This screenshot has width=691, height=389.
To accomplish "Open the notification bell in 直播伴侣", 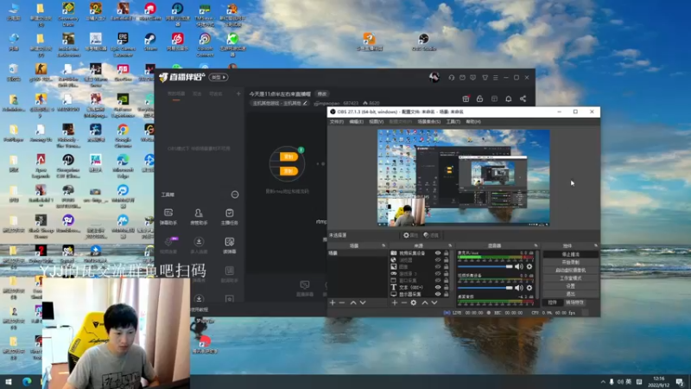I will (x=509, y=99).
